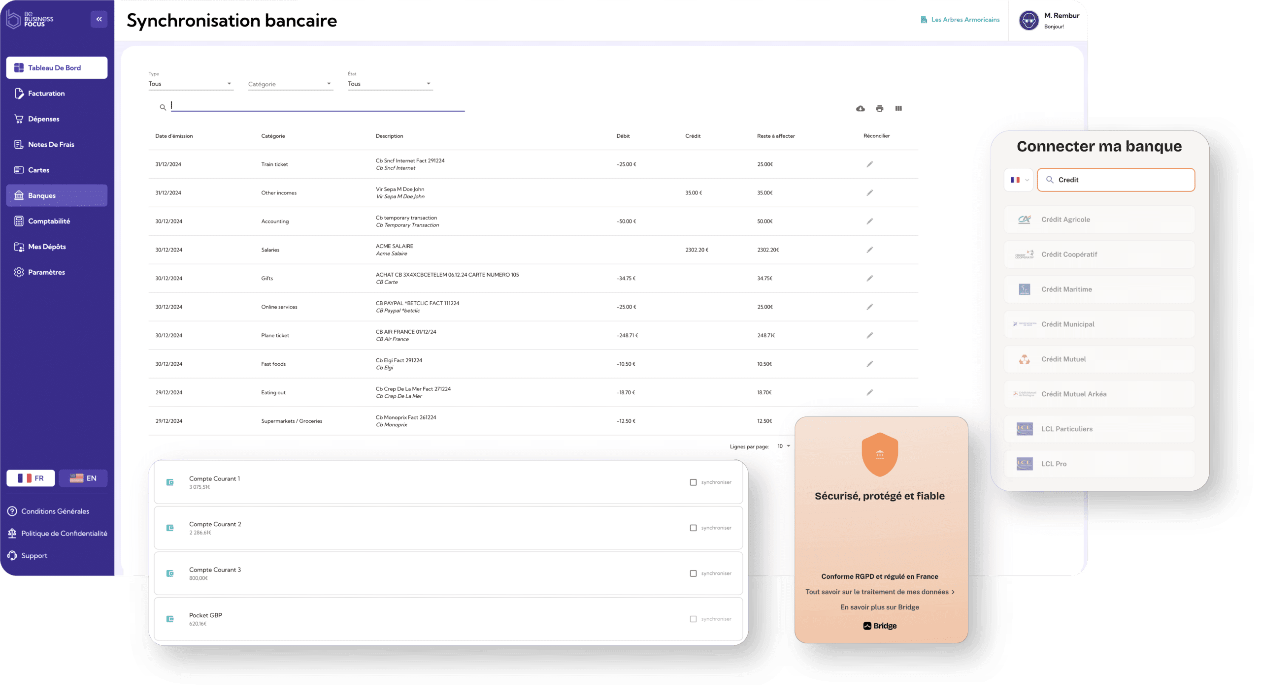The image size is (1261, 697).
Task: Open the French flag country dropdown
Action: (1018, 180)
